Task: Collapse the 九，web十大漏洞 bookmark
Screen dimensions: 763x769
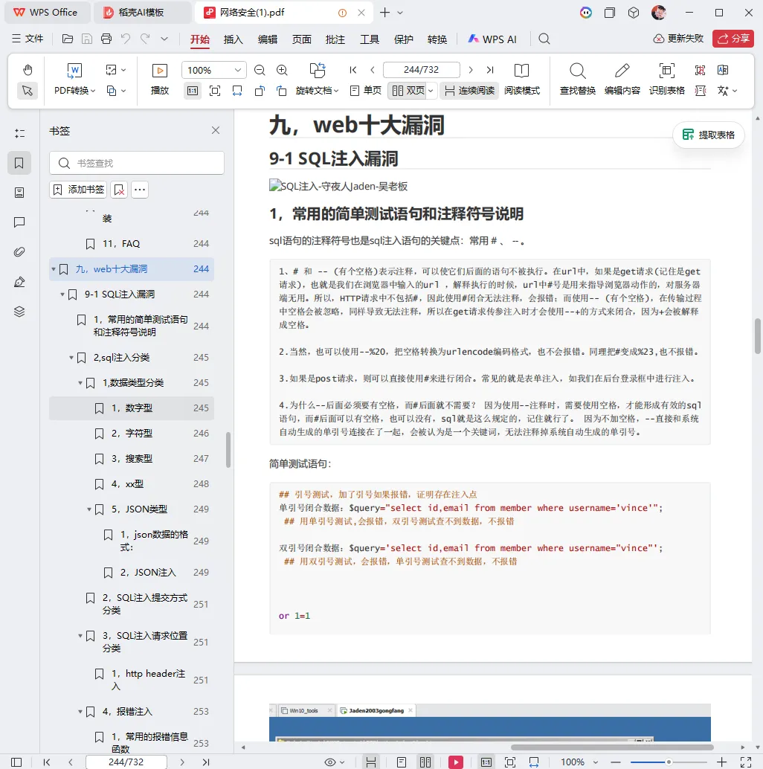Action: [x=54, y=269]
